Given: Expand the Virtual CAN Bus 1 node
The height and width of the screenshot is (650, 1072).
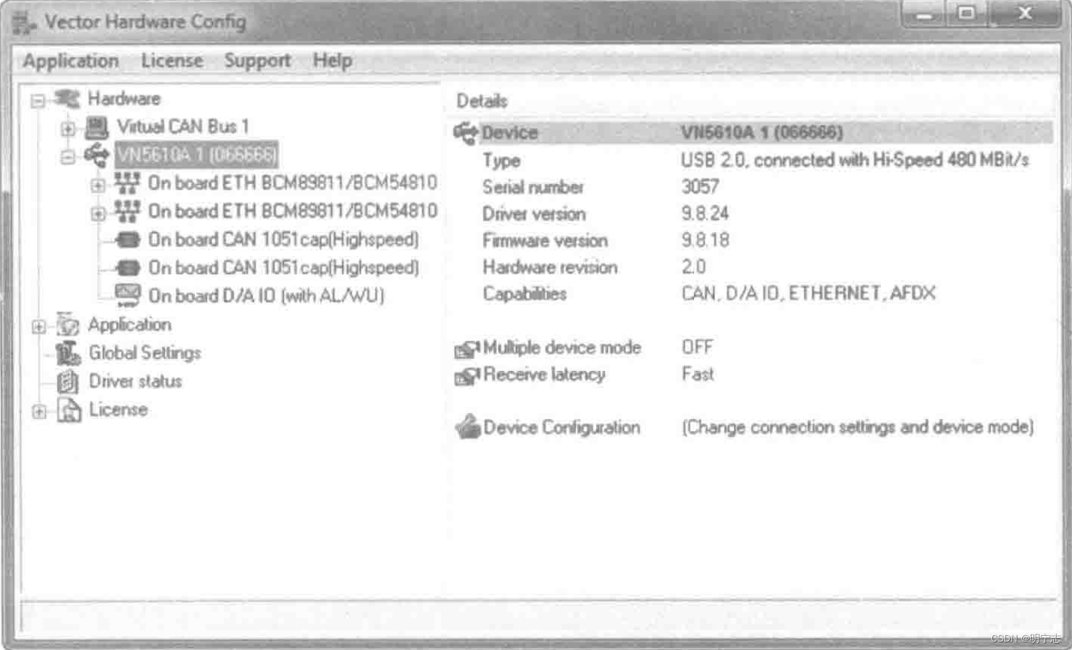Looking at the screenshot, I should pos(67,129).
